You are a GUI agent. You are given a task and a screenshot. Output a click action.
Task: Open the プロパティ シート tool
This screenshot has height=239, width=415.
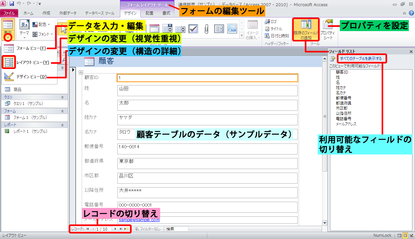coord(327,29)
